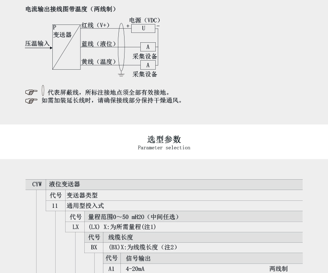Click the LX range code cell
The image size is (328, 273).
click(75, 227)
